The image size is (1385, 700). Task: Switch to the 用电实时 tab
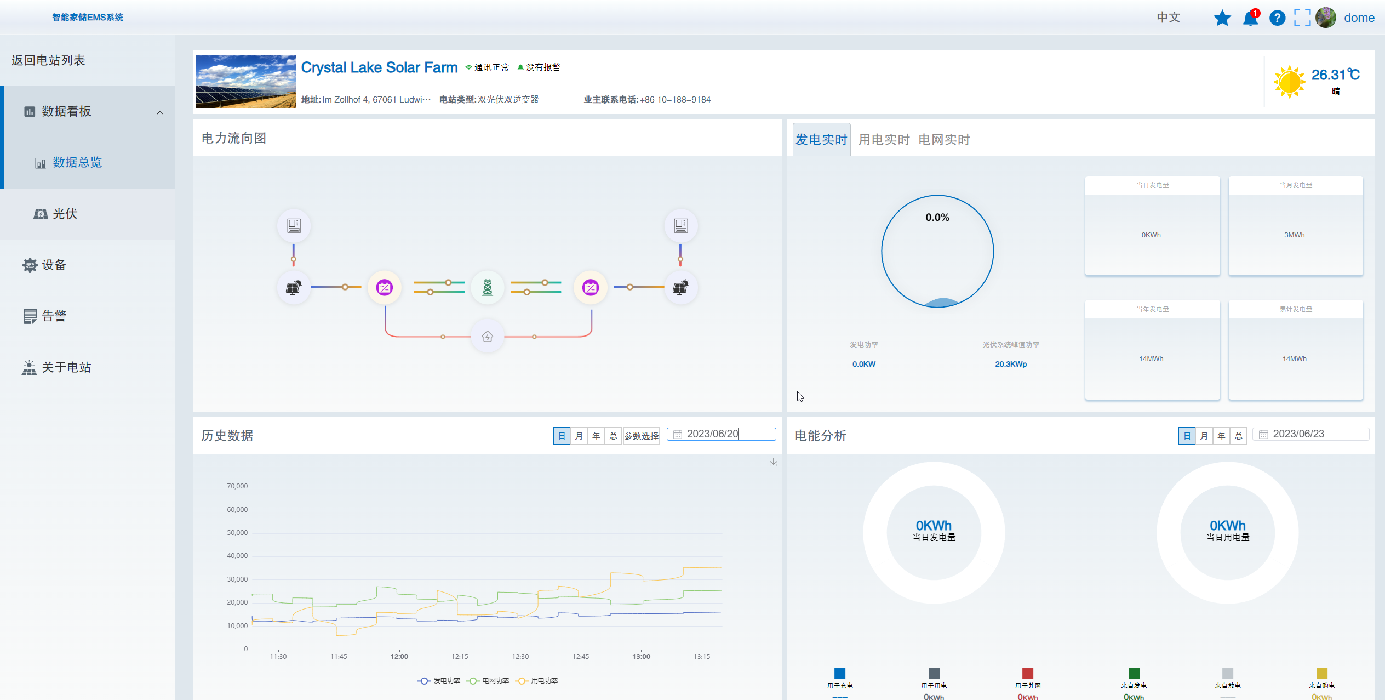tap(884, 140)
